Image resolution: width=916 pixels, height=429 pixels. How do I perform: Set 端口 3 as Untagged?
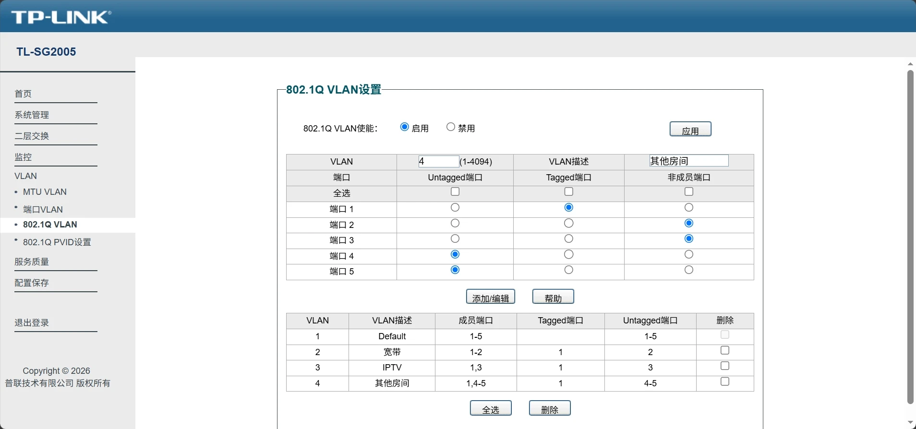point(455,239)
